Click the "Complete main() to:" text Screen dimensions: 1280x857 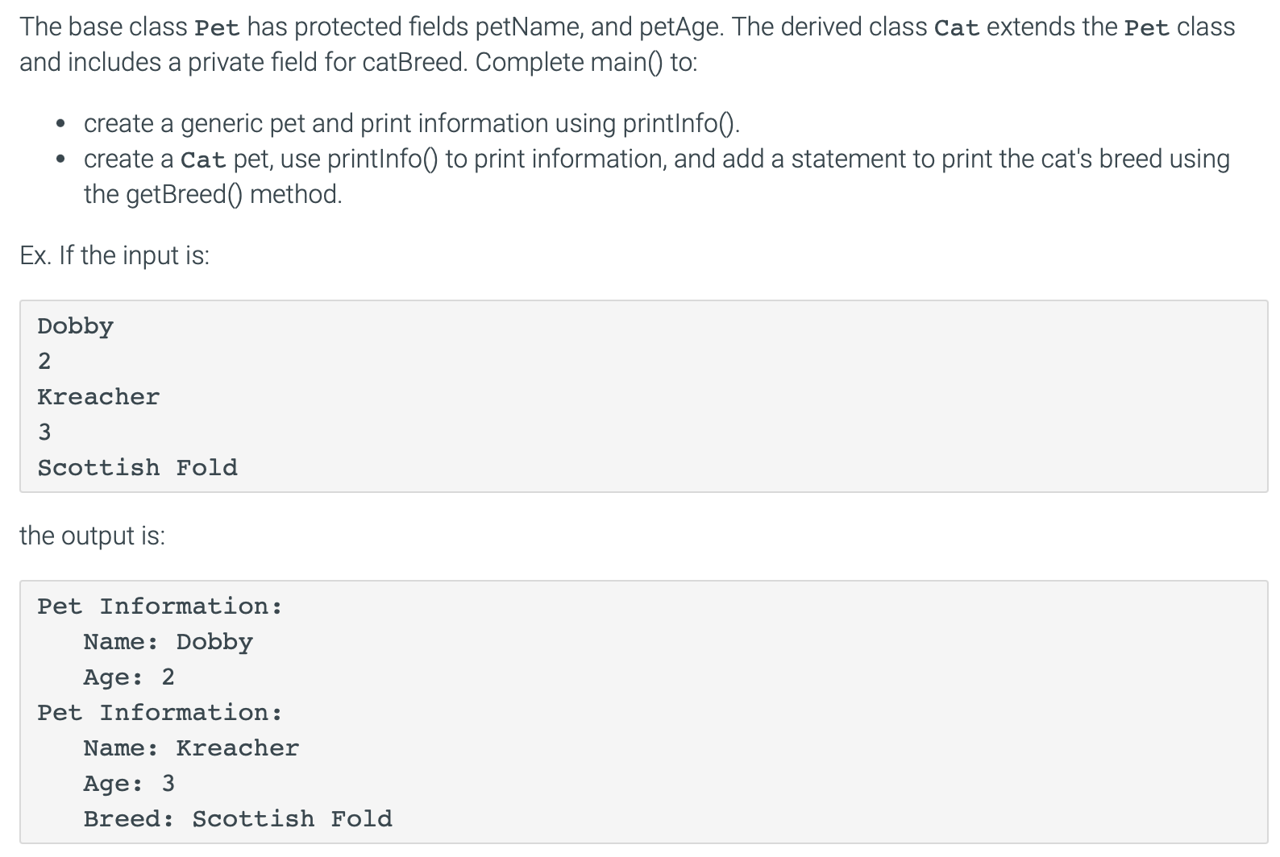tap(586, 62)
